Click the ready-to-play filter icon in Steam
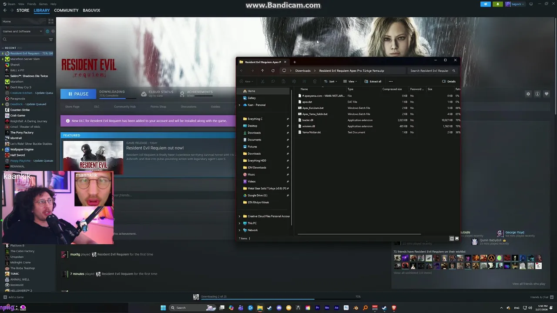The height and width of the screenshot is (313, 557). [53, 31]
